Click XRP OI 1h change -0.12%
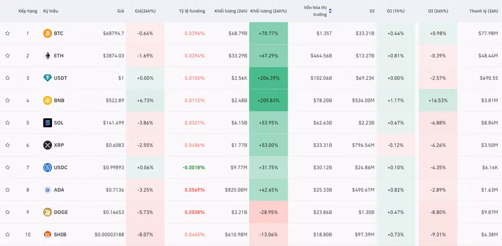Viewport: 502px width, 246px height. click(395, 145)
